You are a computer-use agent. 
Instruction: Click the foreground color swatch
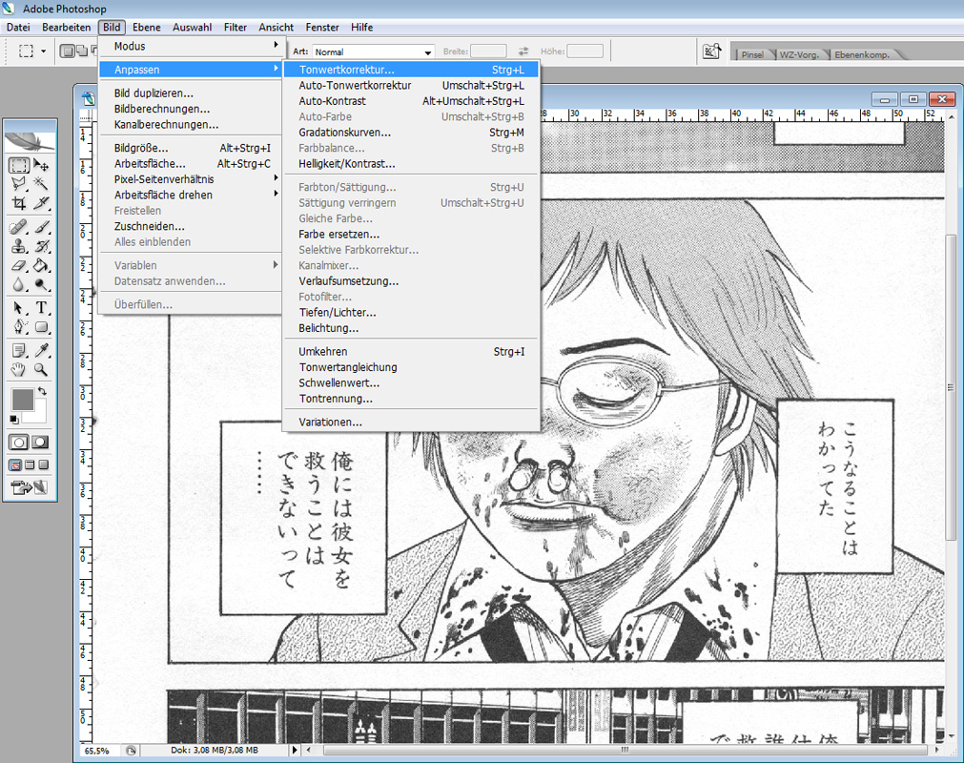[x=22, y=400]
